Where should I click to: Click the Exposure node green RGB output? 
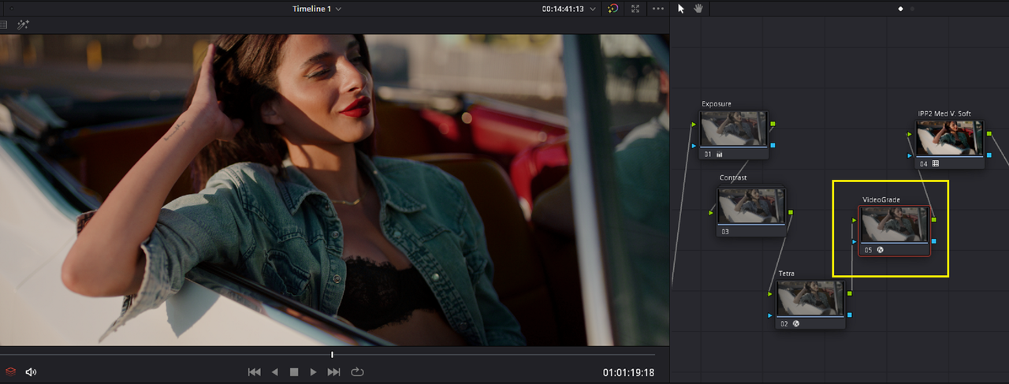[773, 124]
